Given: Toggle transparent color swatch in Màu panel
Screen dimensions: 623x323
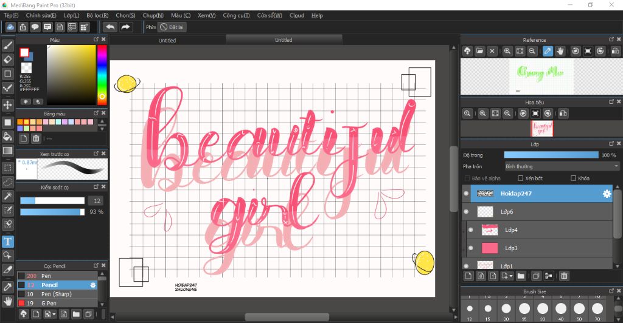Looking at the screenshot, I should [26, 67].
